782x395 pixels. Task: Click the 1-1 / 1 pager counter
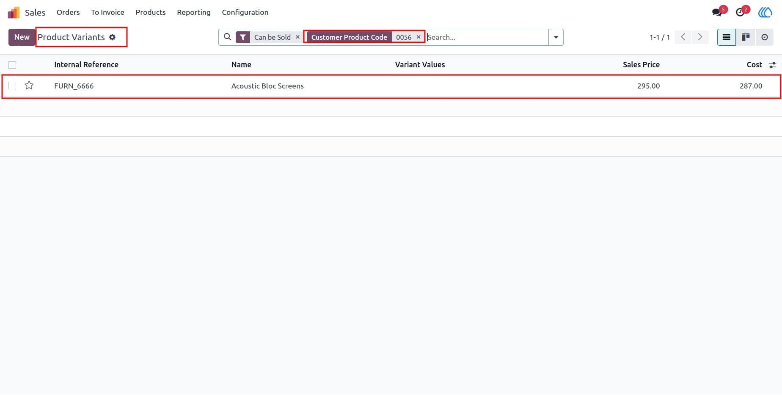click(x=659, y=37)
